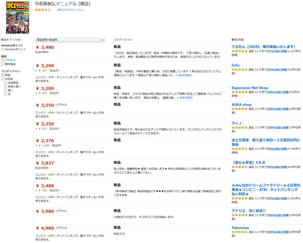Click the 販売/出品 column header
Image resolution: width=303 pixels, height=243 pixels.
coord(237,39)
